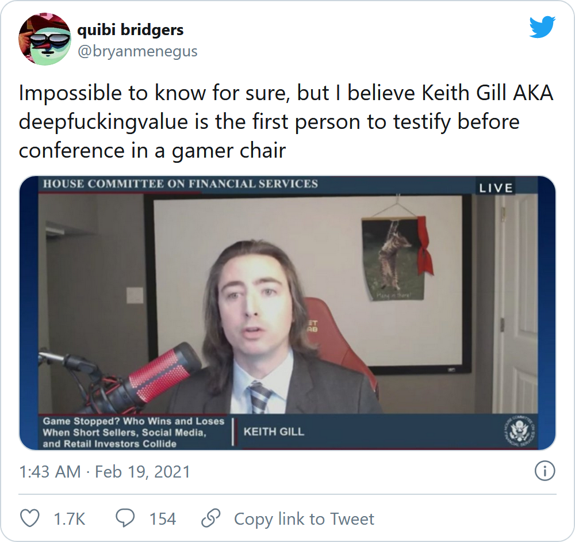The height and width of the screenshot is (542, 575).
Task: Copy link to Tweet
Action: [x=304, y=519]
